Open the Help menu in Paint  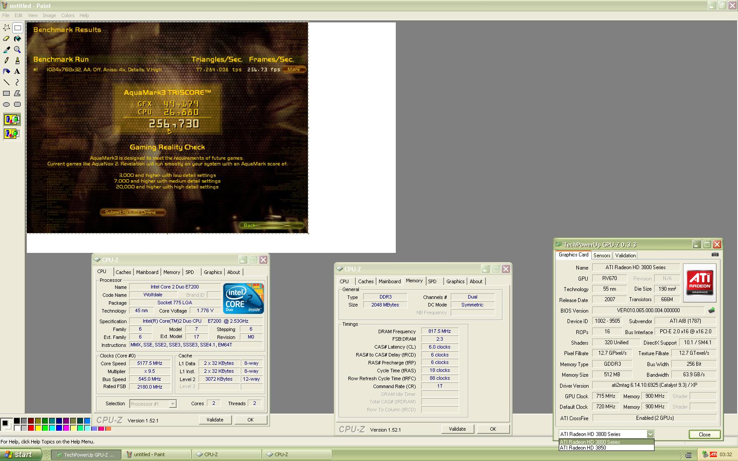click(84, 15)
